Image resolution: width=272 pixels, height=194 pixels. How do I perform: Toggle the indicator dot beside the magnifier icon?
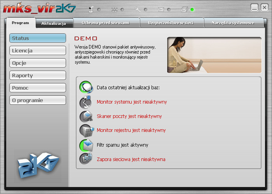pyautogui.click(x=146, y=10)
